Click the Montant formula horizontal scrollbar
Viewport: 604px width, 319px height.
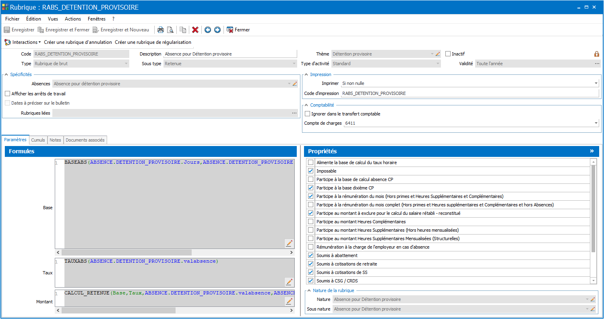pyautogui.click(x=119, y=311)
